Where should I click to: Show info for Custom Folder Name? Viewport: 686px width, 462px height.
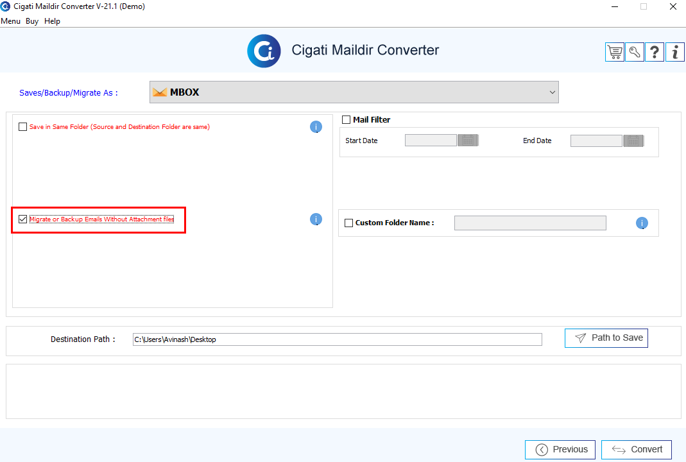pos(642,223)
